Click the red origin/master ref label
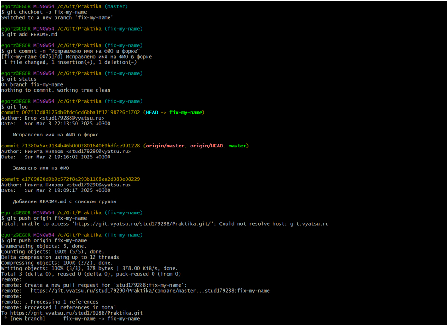Screen dimensions: 448x326 click(165, 146)
